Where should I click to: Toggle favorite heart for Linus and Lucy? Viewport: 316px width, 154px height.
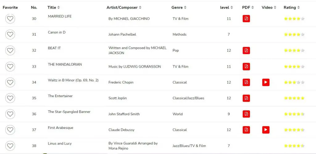click(10, 146)
